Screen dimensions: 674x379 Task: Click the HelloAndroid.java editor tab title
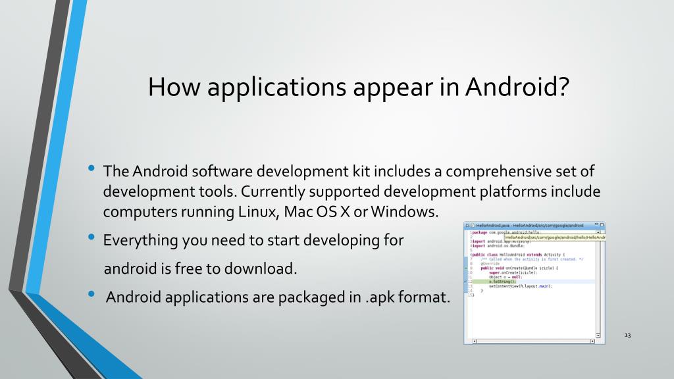[x=530, y=225]
